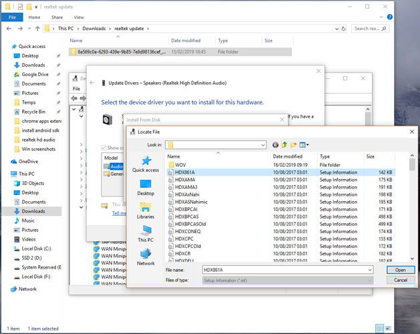
Task: Sort files by the Date modified column
Action: pyautogui.click(x=287, y=156)
